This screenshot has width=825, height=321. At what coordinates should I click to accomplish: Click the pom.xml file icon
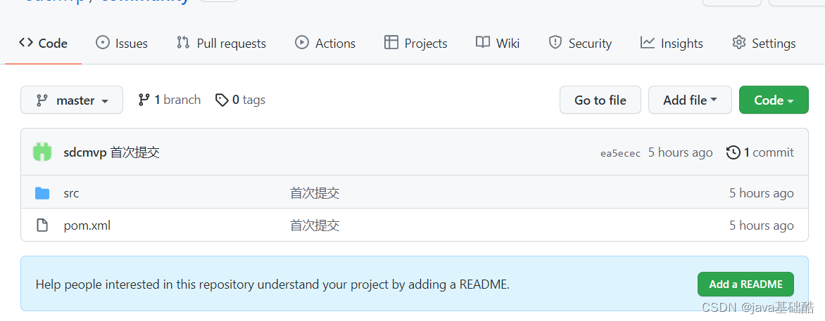[42, 225]
